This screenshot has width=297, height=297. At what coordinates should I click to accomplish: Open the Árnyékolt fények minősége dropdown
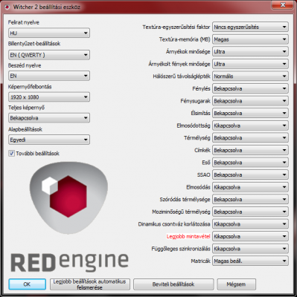pos(250,64)
